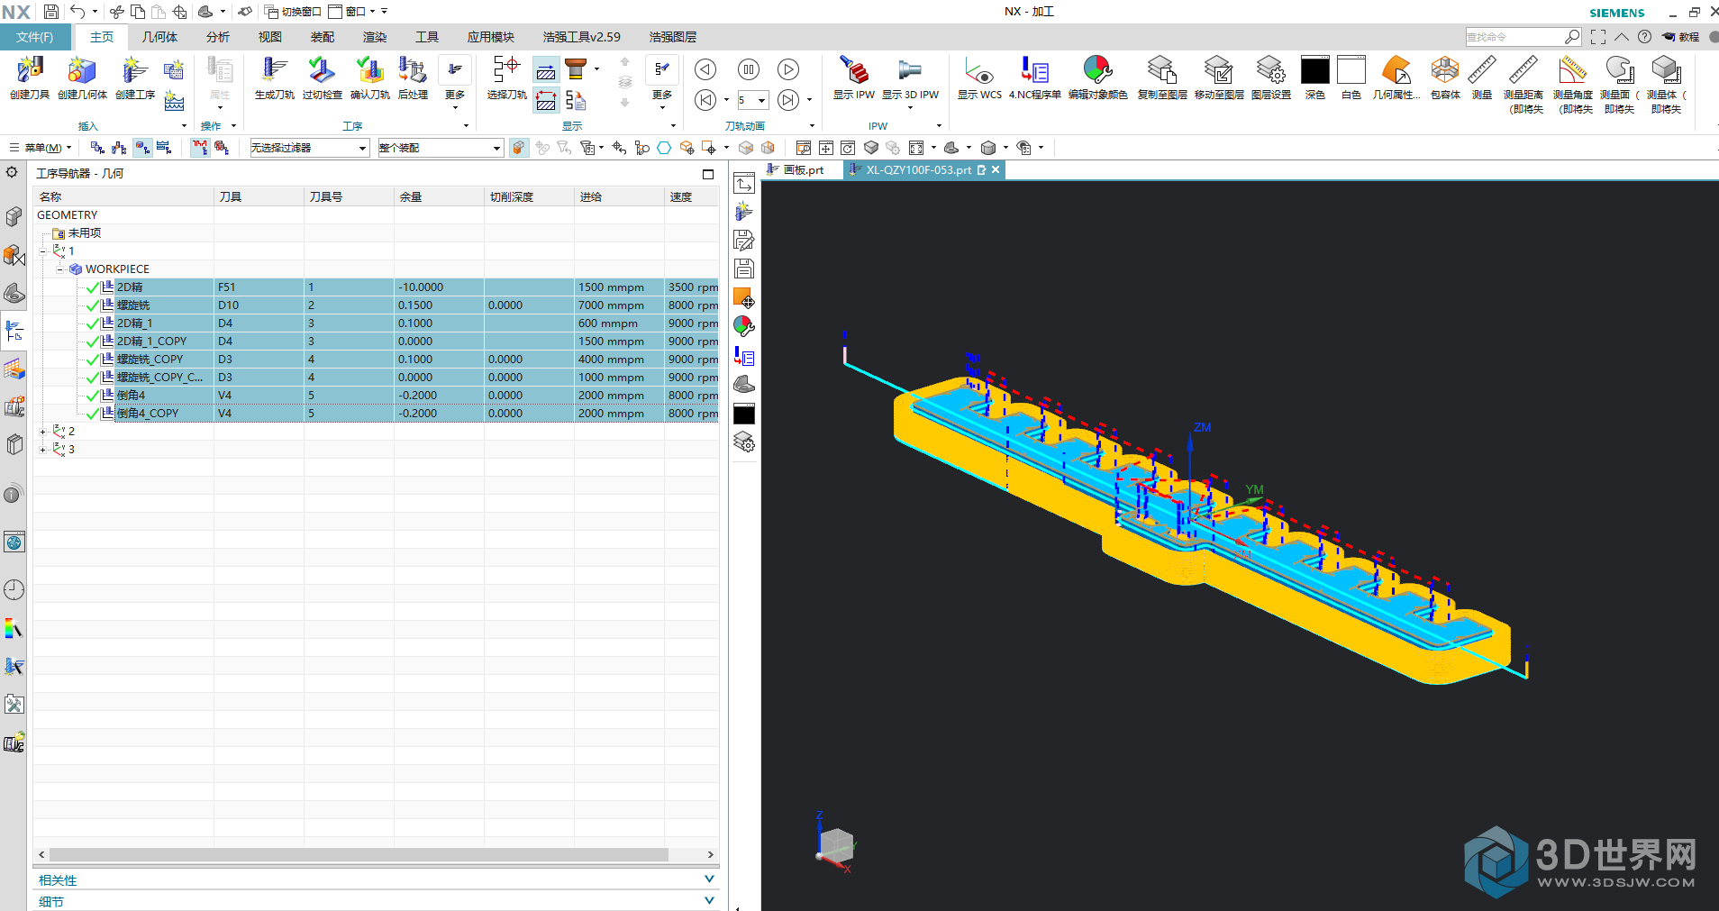1719x911 pixels.
Task: Sort by the 刀具号 column header
Action: [349, 196]
